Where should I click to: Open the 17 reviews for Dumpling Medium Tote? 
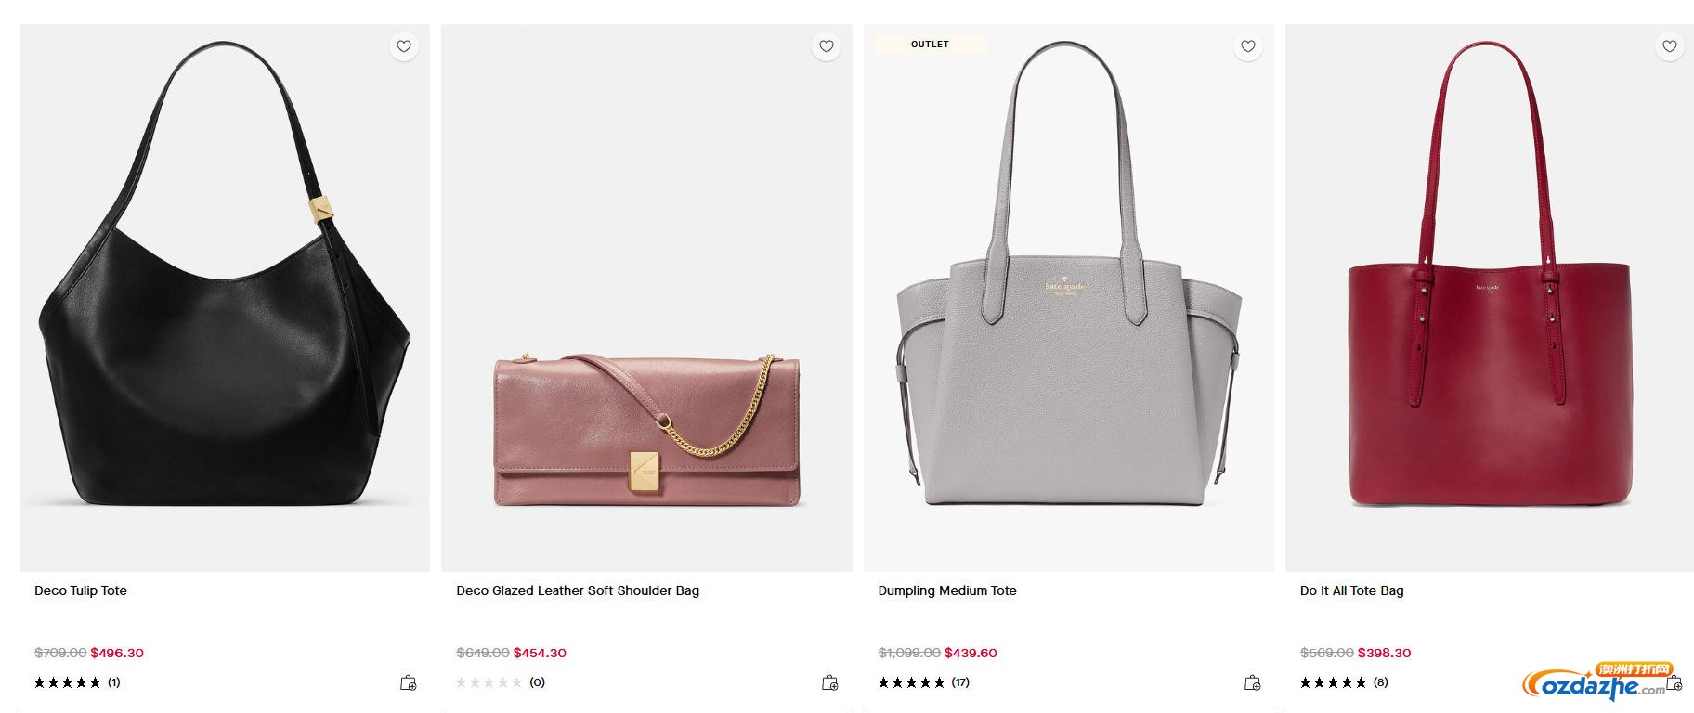click(x=960, y=682)
